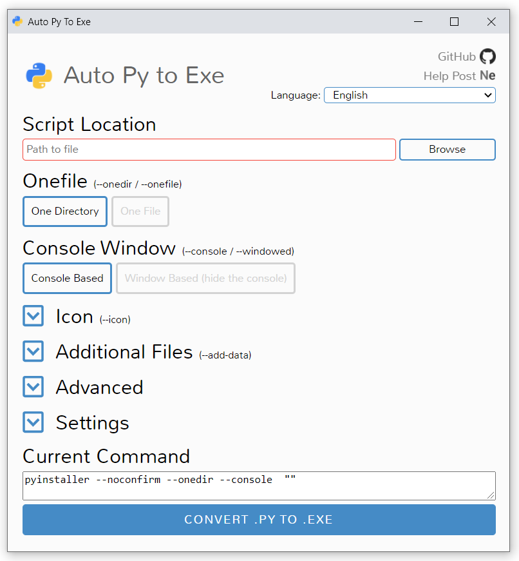
Task: Select the One File option
Action: (x=140, y=212)
